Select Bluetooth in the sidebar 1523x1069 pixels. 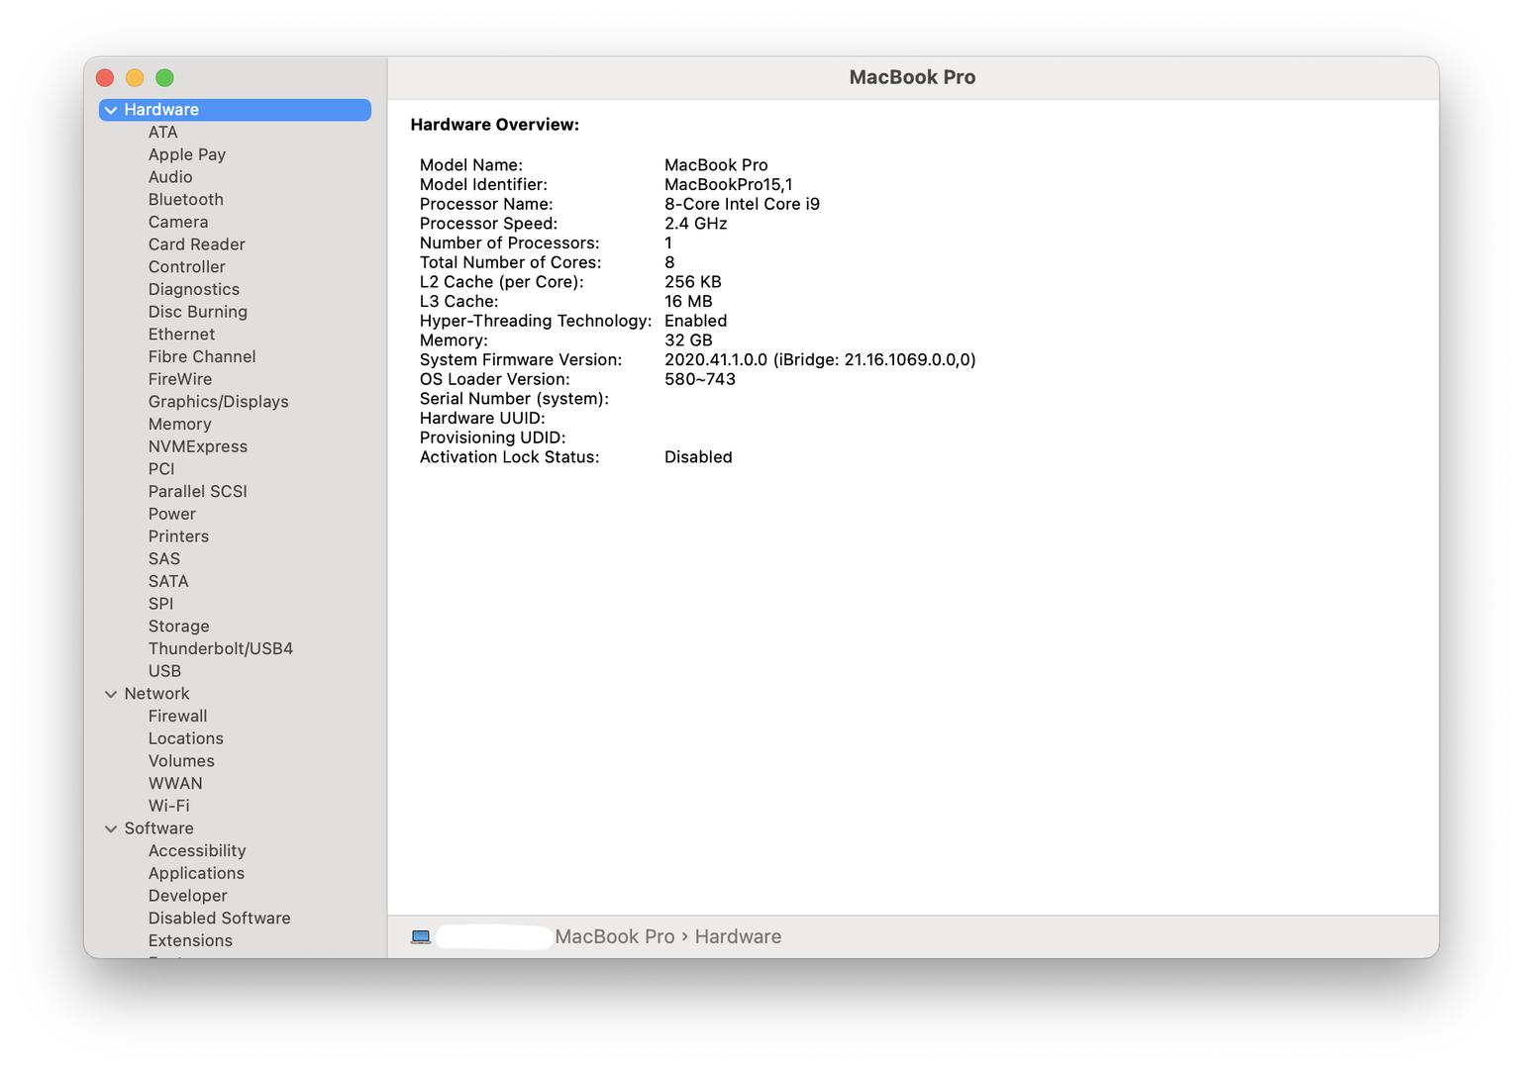click(185, 199)
